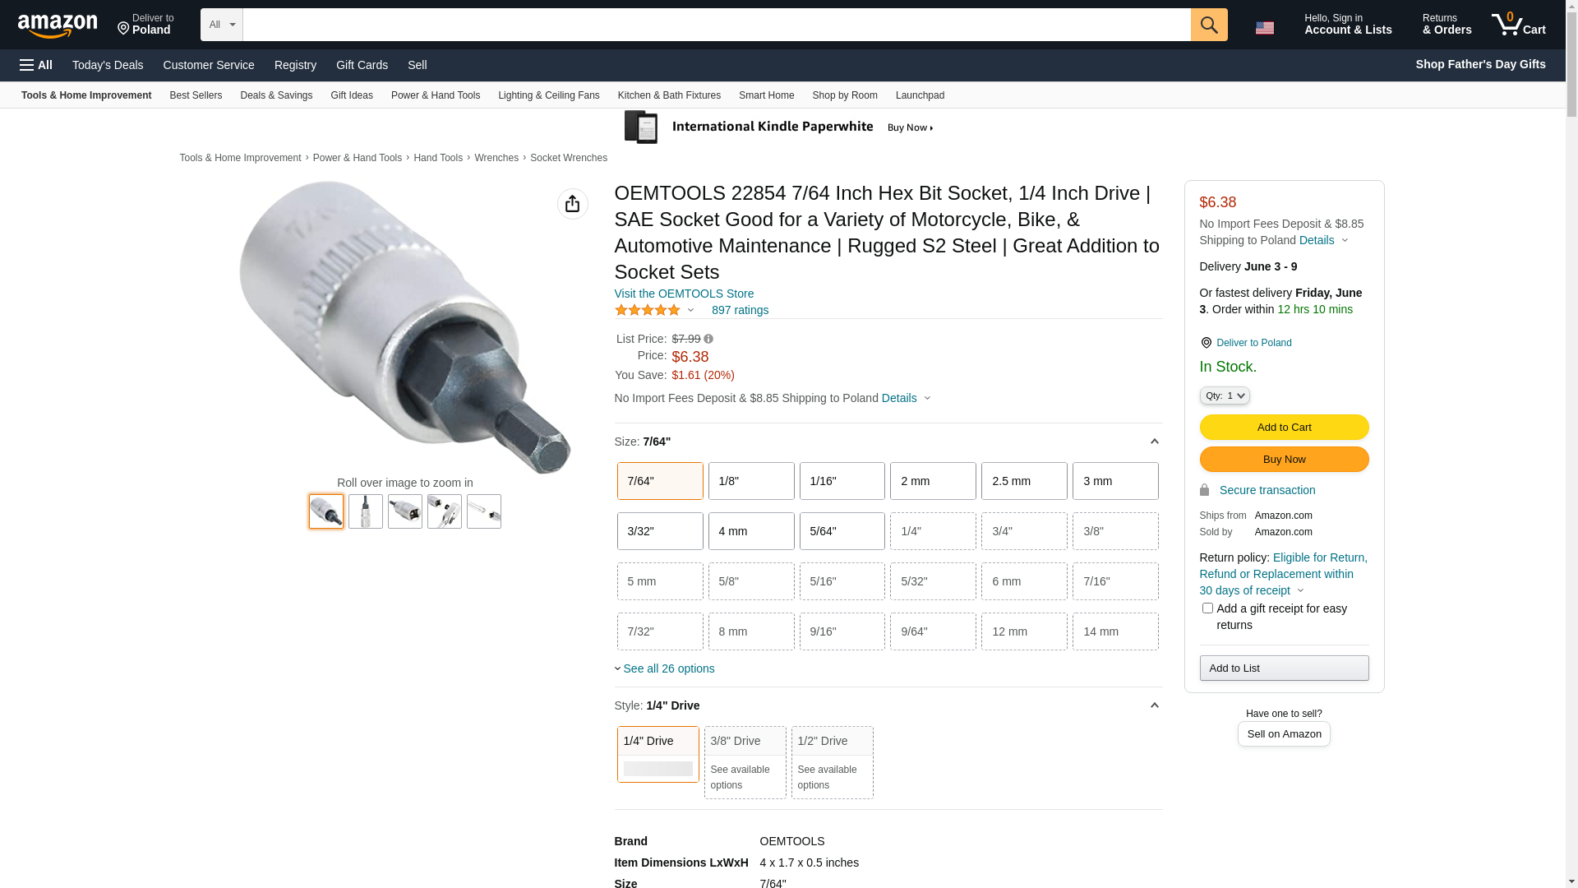The image size is (1578, 888).
Task: Open the Best Sellers tab
Action: pos(196,95)
